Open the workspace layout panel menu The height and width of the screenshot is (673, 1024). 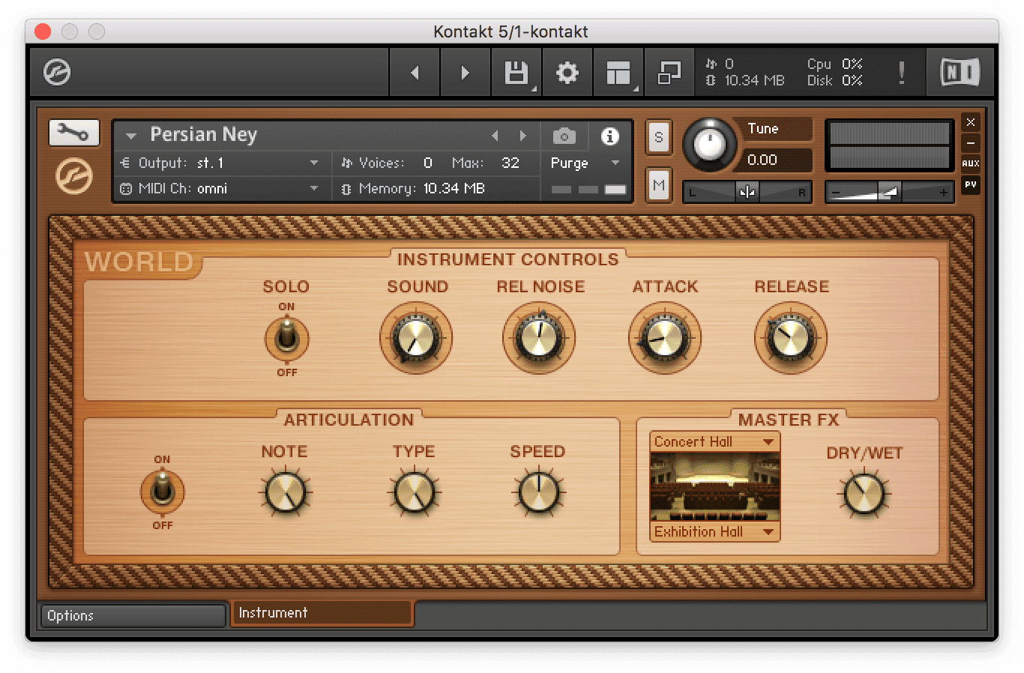tap(618, 73)
